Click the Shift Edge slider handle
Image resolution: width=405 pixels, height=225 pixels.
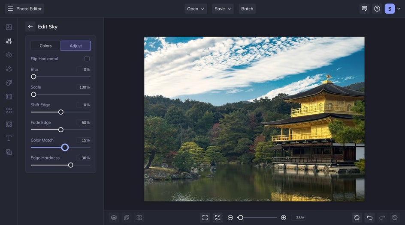coord(60,112)
